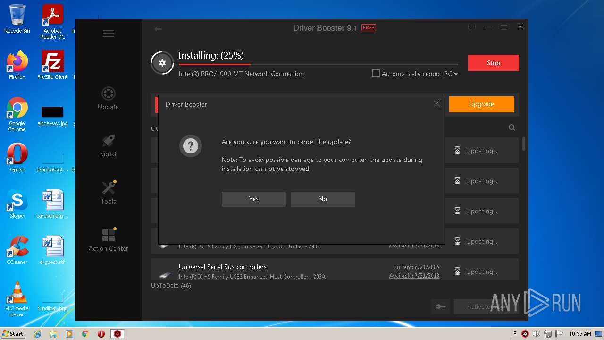Screen dimensions: 604x340
Task: Open the search magnifier in driver list
Action: [512, 127]
